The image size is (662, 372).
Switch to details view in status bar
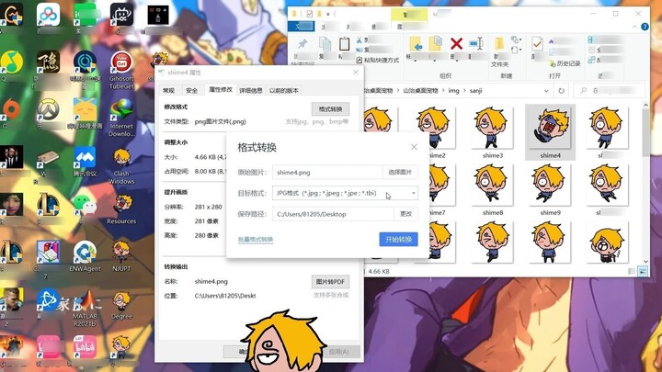click(632, 271)
